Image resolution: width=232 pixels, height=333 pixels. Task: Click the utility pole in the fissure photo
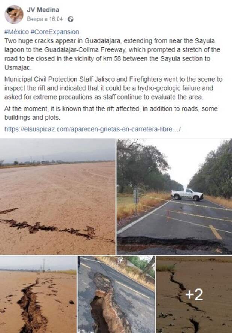(x=44, y=264)
